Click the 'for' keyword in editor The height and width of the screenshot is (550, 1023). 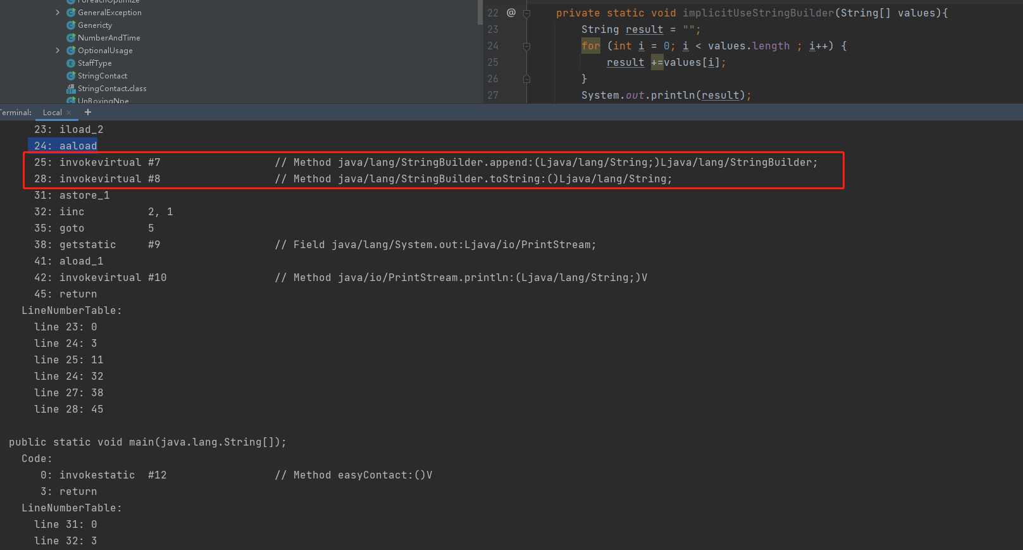(591, 46)
